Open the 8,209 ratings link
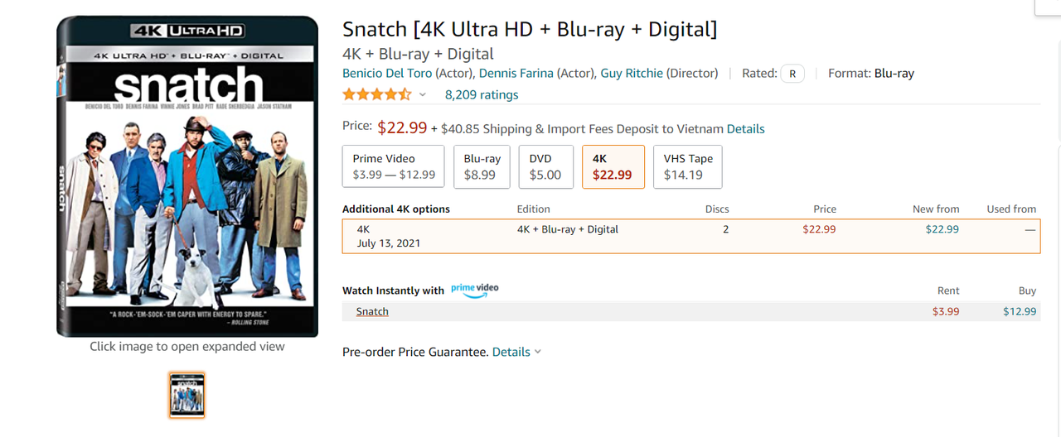 click(x=482, y=94)
